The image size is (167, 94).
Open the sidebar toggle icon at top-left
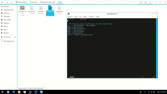coord(2,2)
